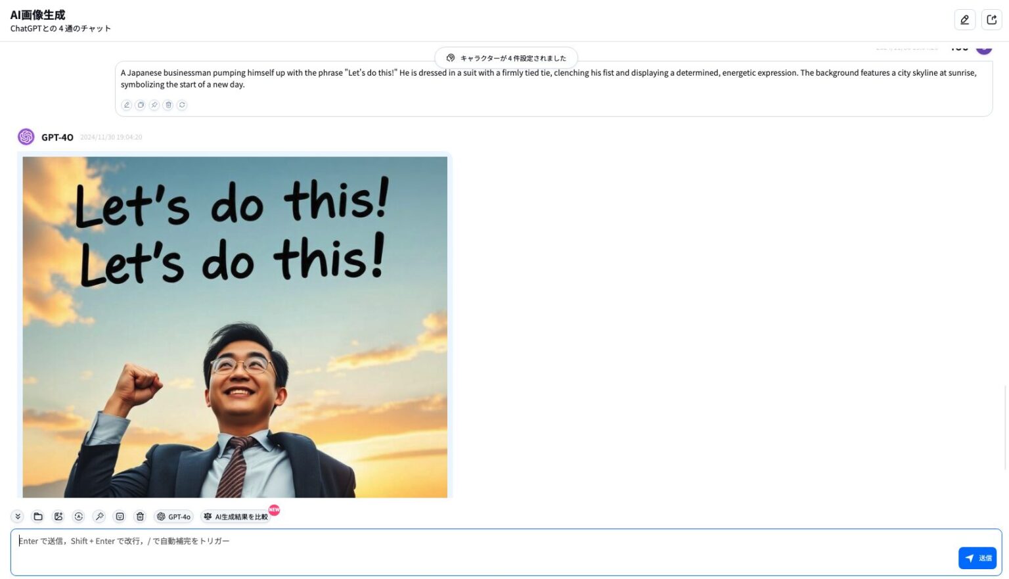Image resolution: width=1009 pixels, height=579 pixels.
Task: Click the edit icon under the user prompt
Action: (x=127, y=105)
